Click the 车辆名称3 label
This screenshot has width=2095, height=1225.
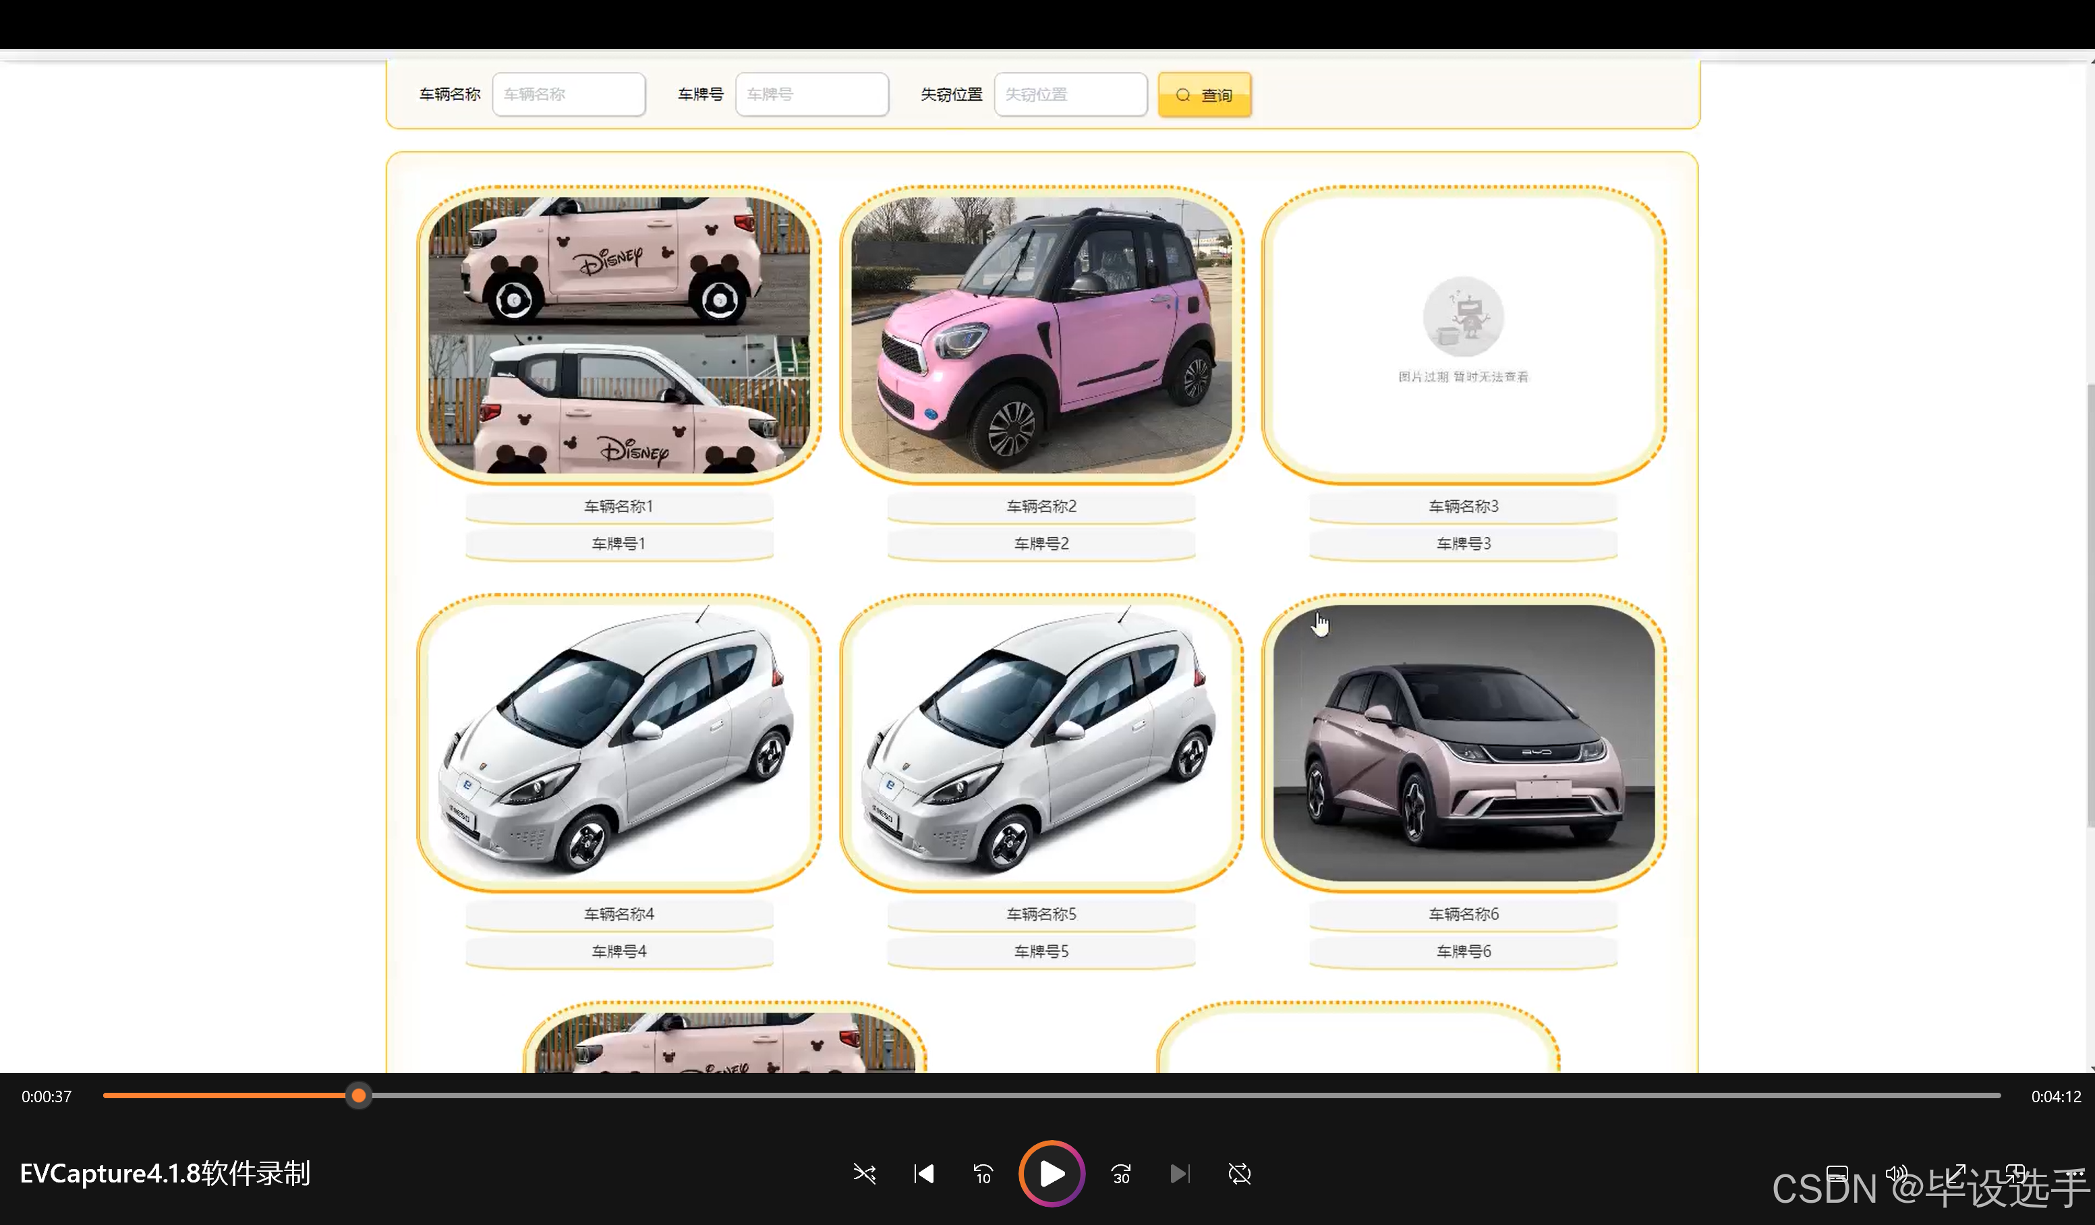click(x=1464, y=507)
